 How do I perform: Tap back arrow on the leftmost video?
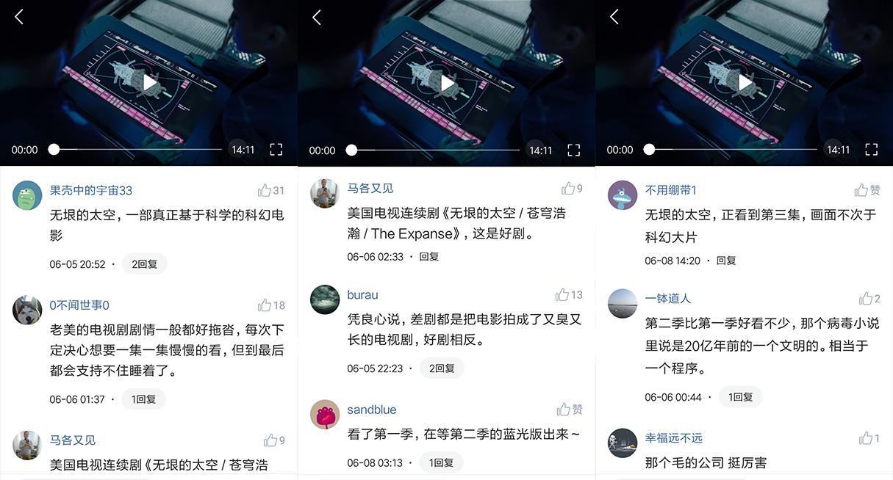pos(19,17)
